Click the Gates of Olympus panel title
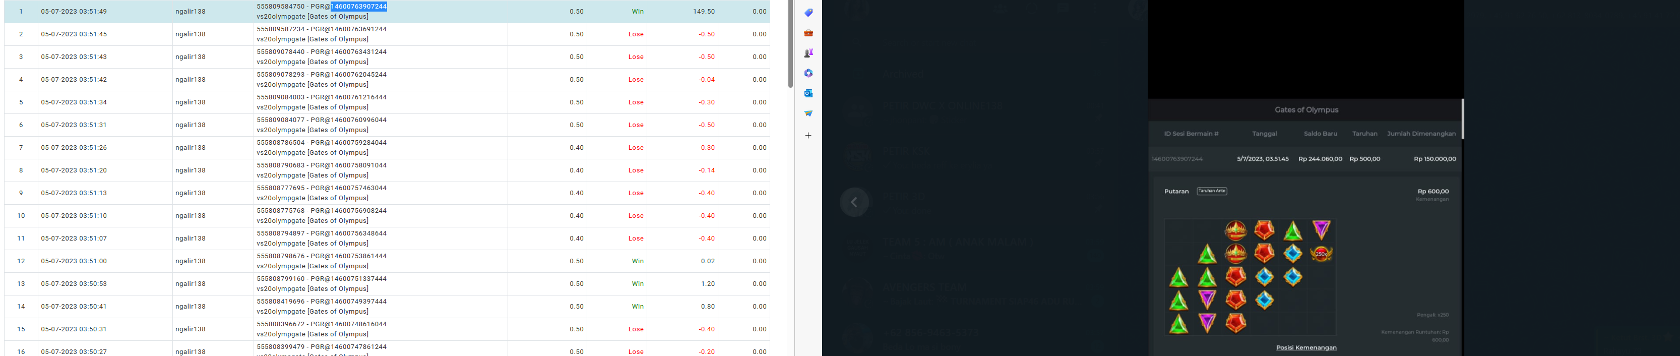The height and width of the screenshot is (356, 1680). click(x=1306, y=109)
